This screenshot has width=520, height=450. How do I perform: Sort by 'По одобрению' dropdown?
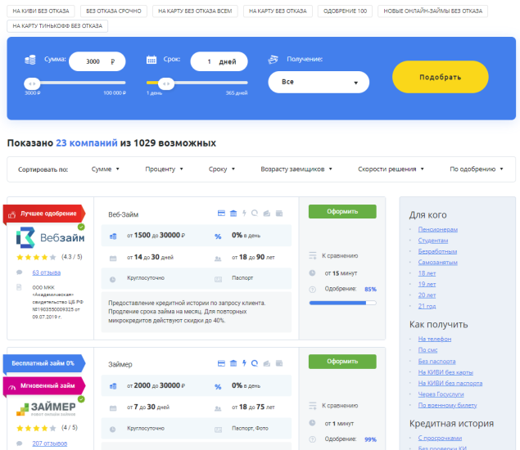click(477, 169)
